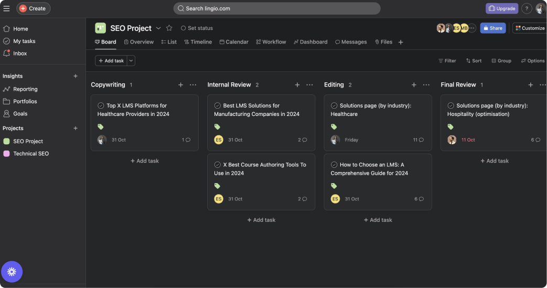Screen dimensions: 547x288
Task: Click the plus icon next to Projects
Action: [x=76, y=129]
